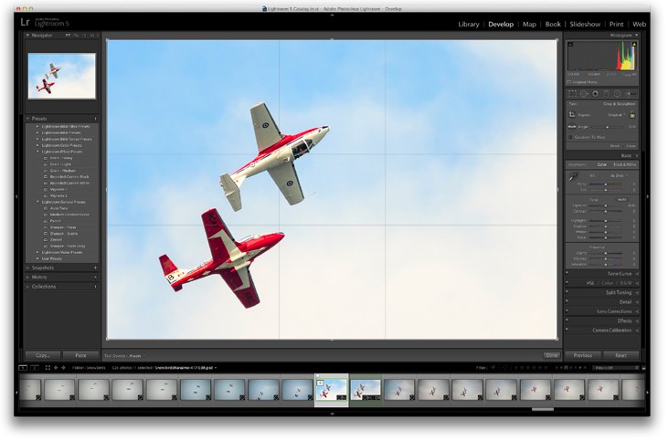Click the Previous button
The image size is (668, 441).
pos(582,355)
